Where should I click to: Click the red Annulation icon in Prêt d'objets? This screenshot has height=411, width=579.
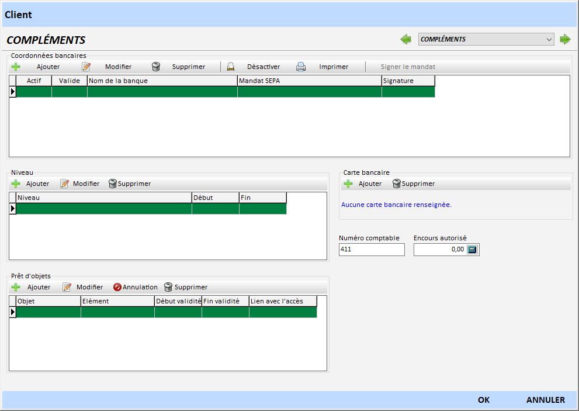click(117, 287)
